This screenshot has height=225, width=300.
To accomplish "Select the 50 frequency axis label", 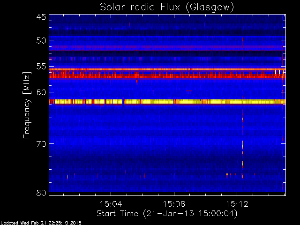I will coord(41,40).
